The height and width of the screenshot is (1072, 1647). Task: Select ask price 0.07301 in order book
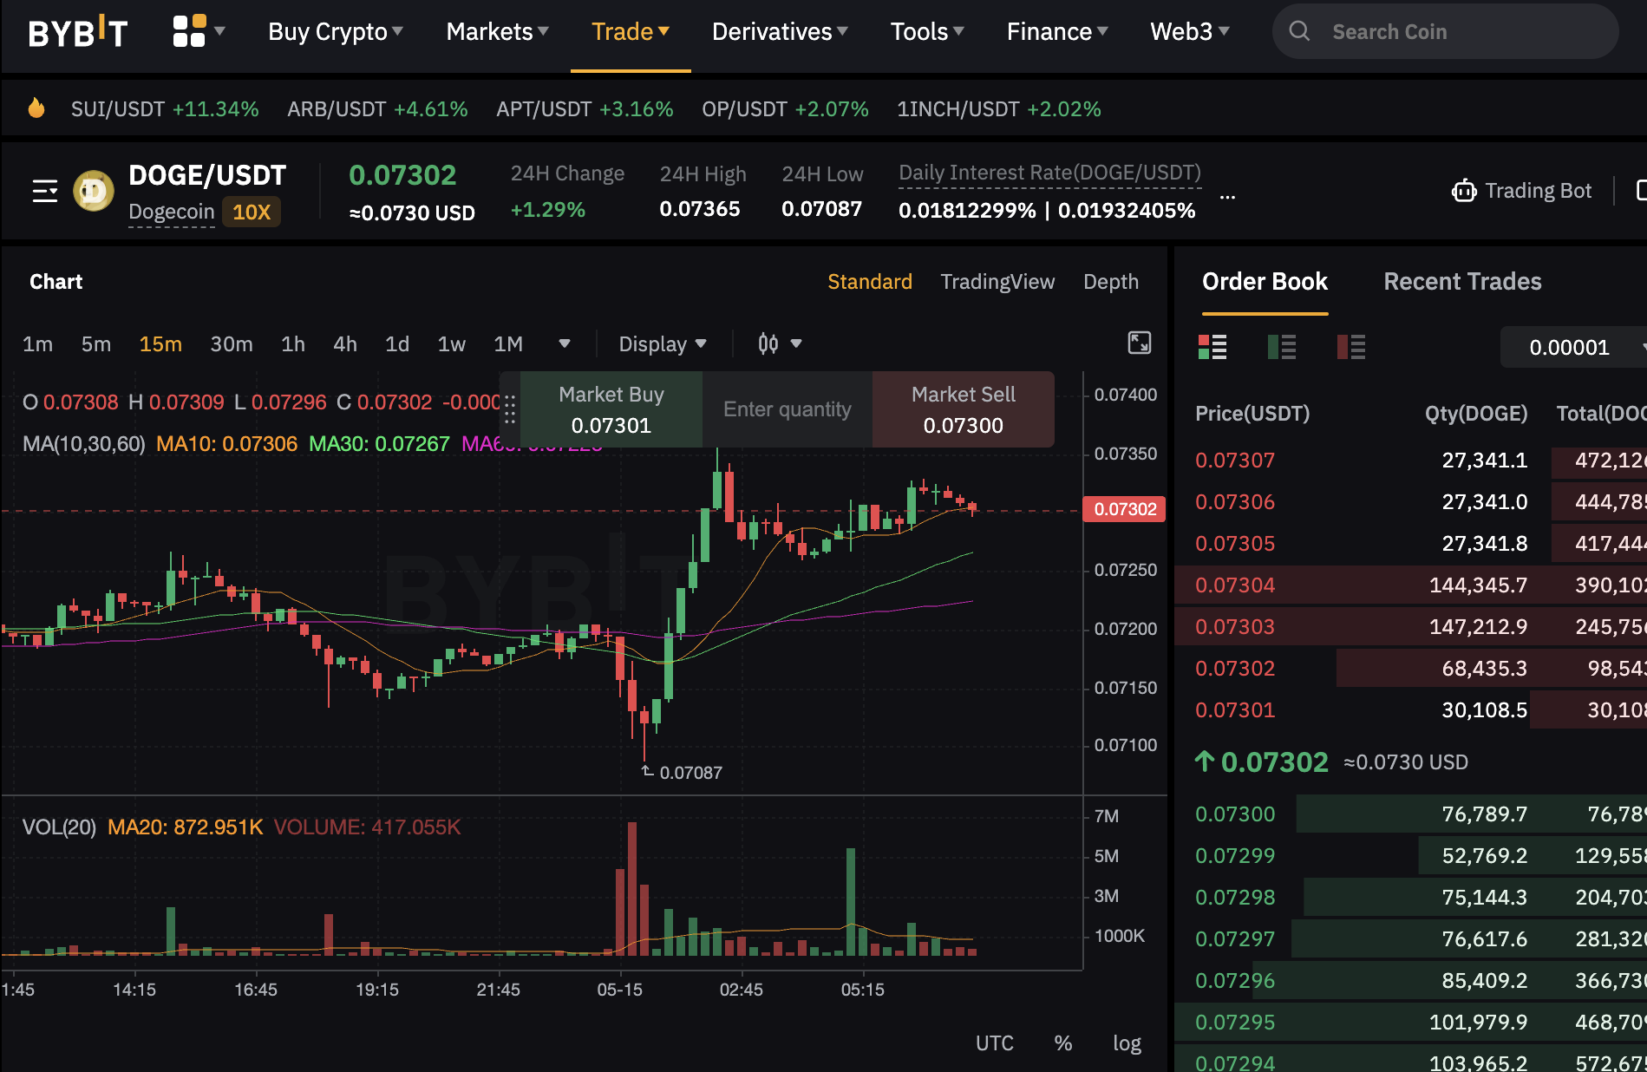click(x=1235, y=710)
